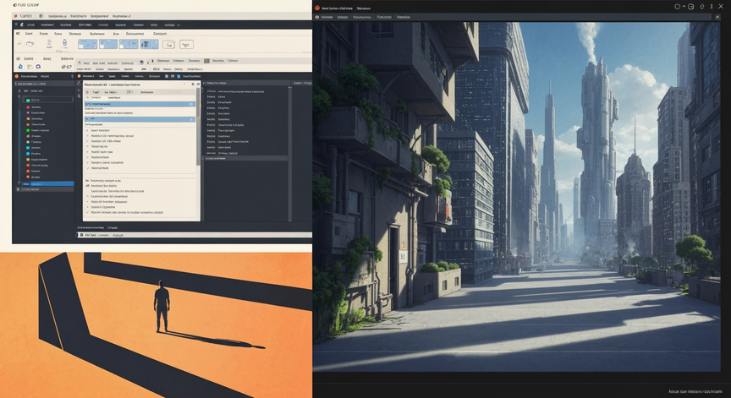Click the globe icon in the secondary toolbar
This screenshot has height=398, width=731.
pos(142,62)
